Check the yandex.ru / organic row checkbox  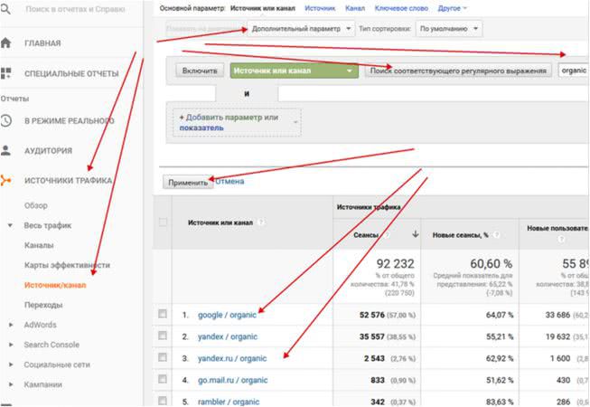163,357
